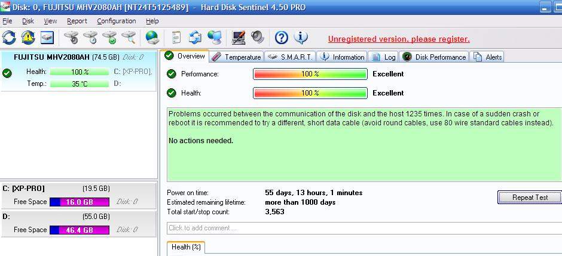Click the D: free space 46.4 GB bar
The width and height of the screenshot is (562, 256).
click(x=79, y=230)
